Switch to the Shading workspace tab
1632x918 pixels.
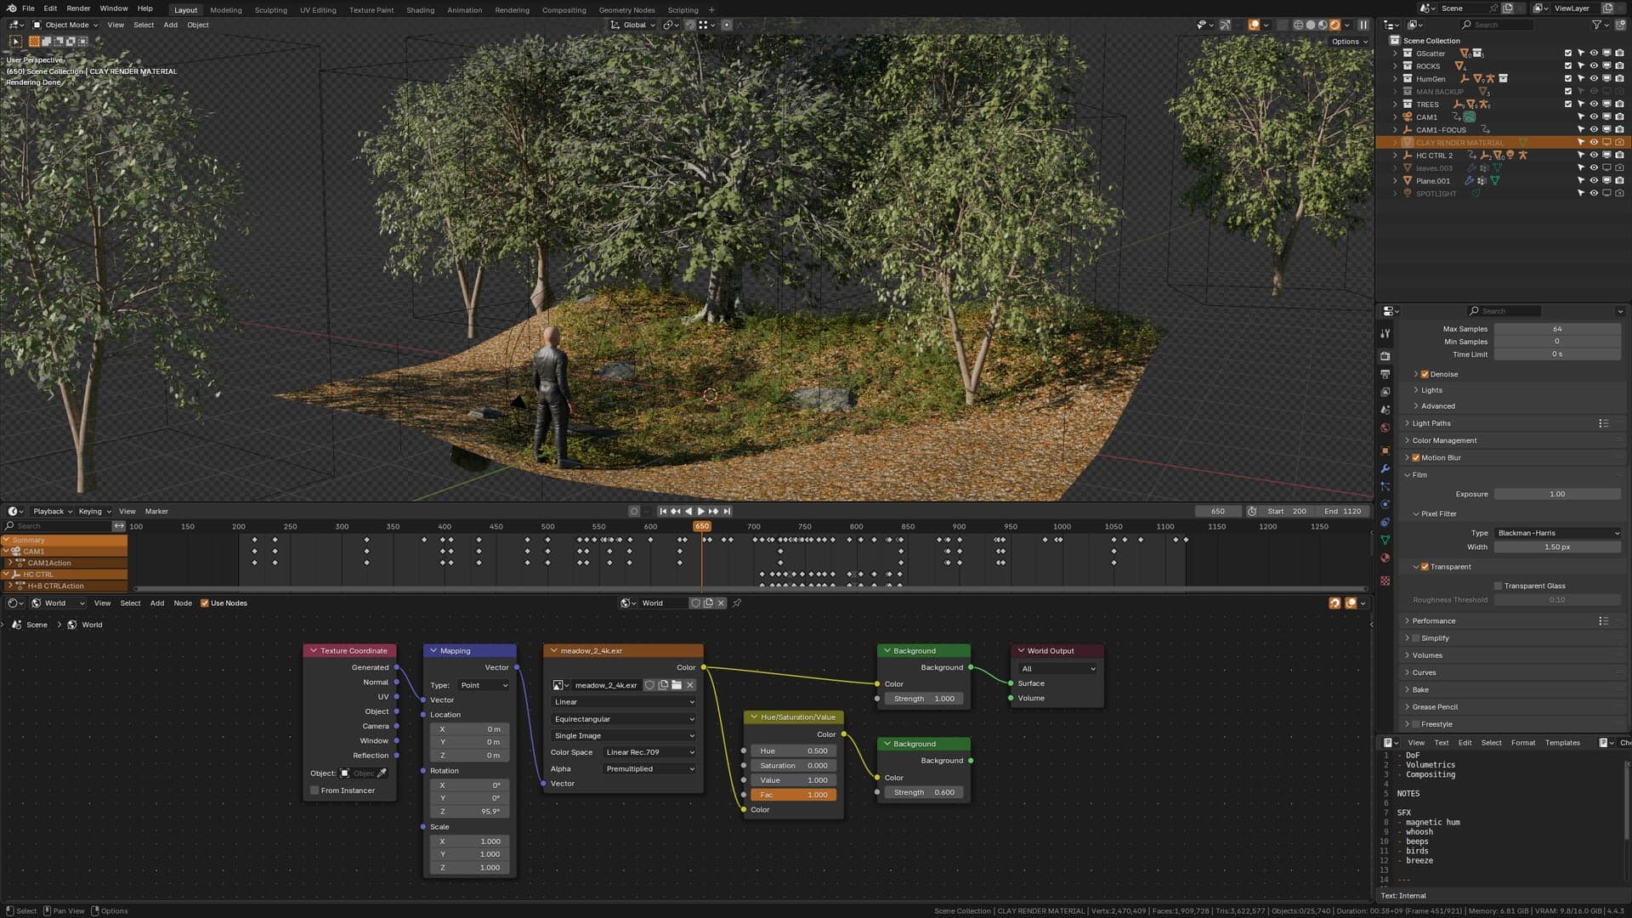[x=420, y=10]
